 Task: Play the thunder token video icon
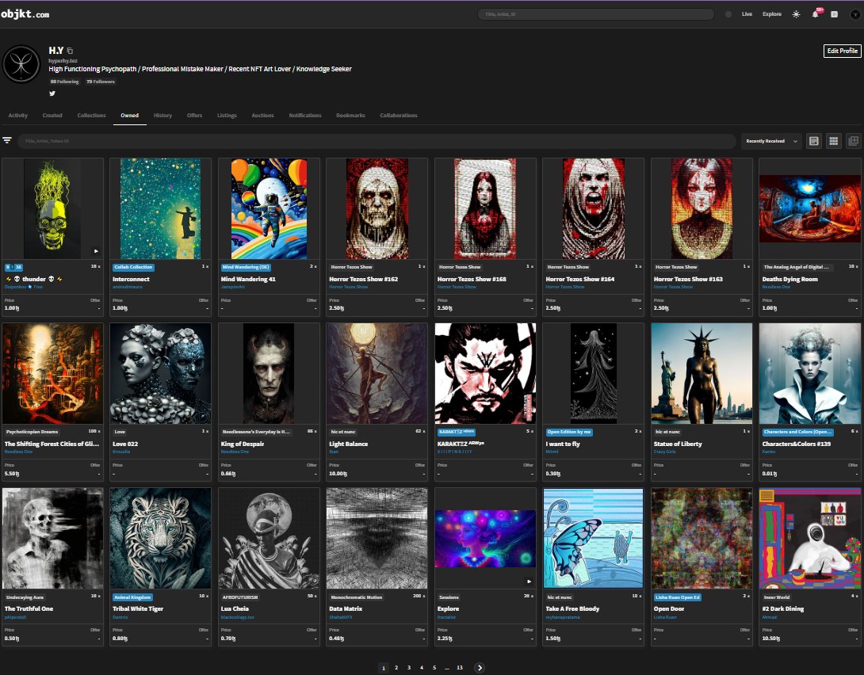click(x=96, y=251)
